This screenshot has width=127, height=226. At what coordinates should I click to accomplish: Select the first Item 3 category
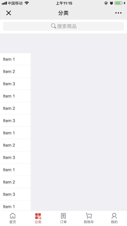pyautogui.click(x=15, y=84)
